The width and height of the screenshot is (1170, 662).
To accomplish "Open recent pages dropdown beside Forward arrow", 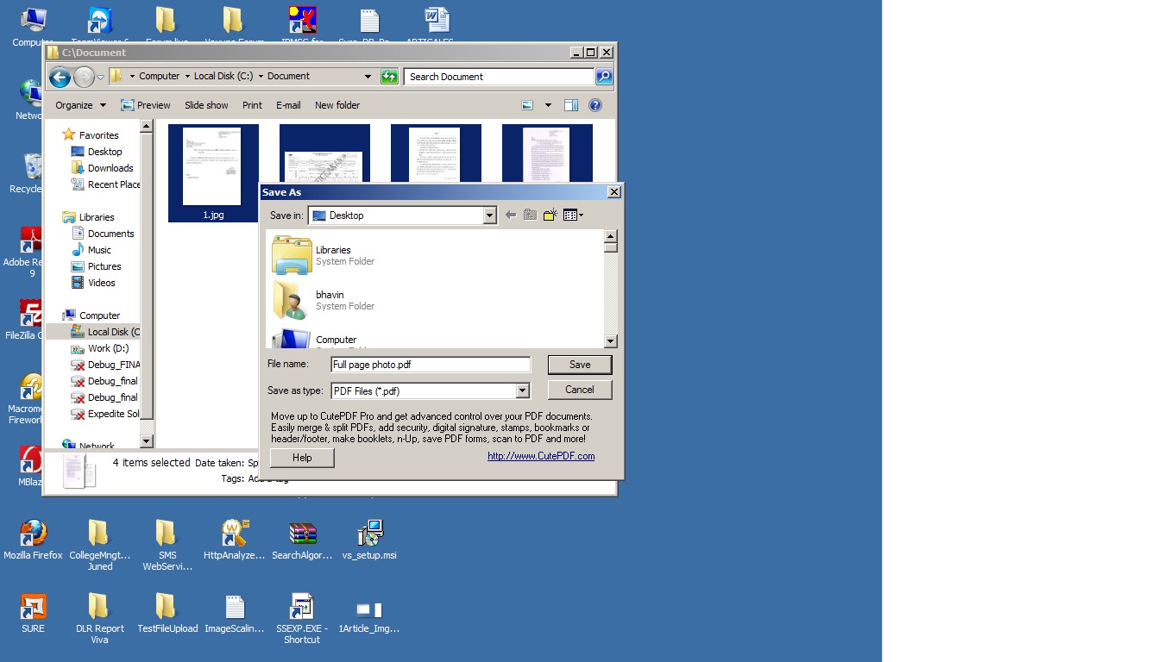I will click(x=100, y=78).
